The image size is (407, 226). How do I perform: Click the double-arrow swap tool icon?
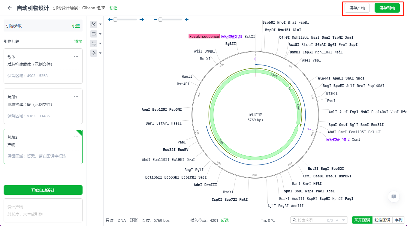[94, 44]
